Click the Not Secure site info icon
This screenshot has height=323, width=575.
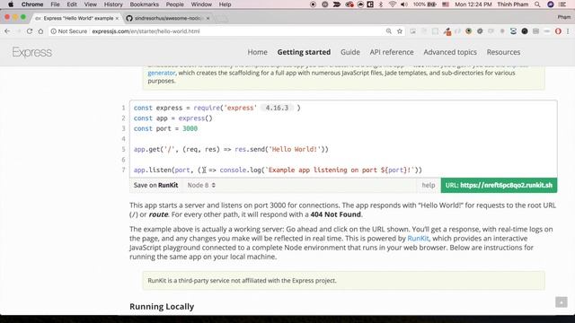tap(54, 31)
